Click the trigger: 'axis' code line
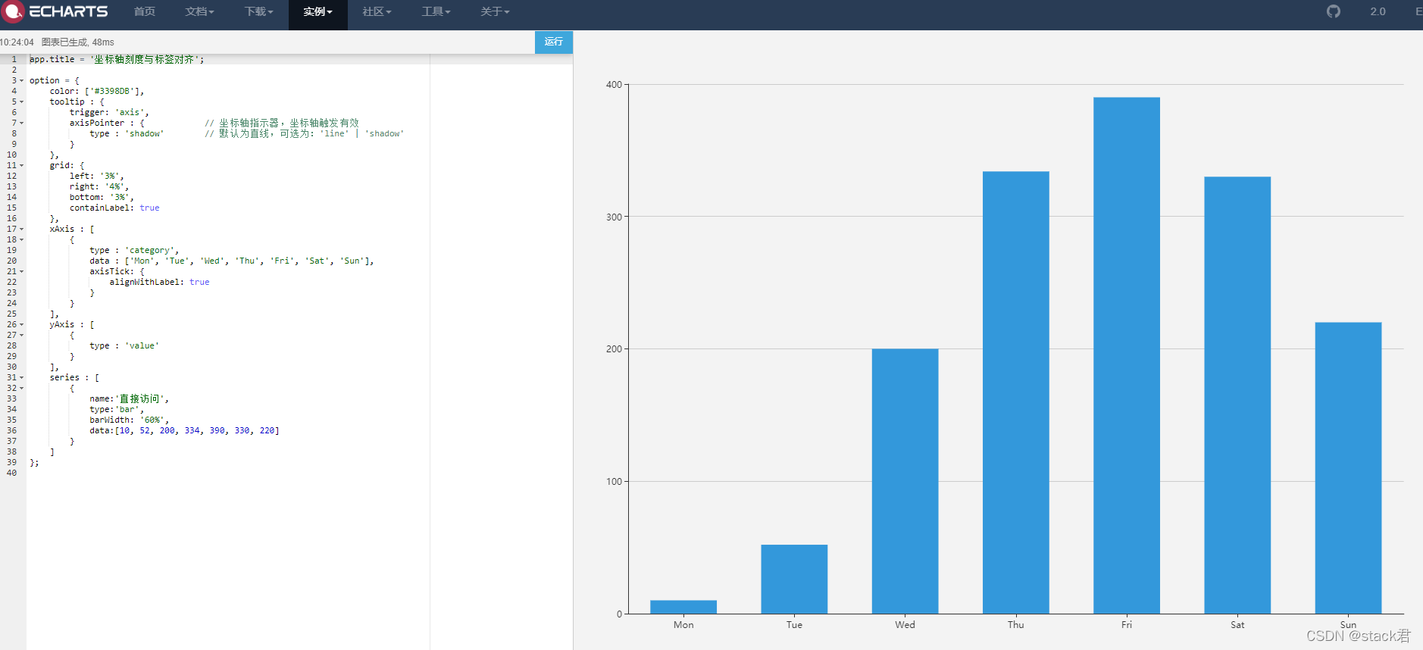Image resolution: width=1423 pixels, height=650 pixels. pyautogui.click(x=109, y=112)
